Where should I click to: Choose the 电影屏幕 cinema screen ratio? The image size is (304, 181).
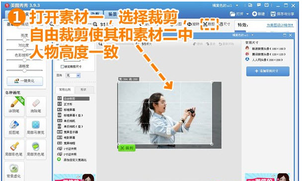click(x=67, y=137)
